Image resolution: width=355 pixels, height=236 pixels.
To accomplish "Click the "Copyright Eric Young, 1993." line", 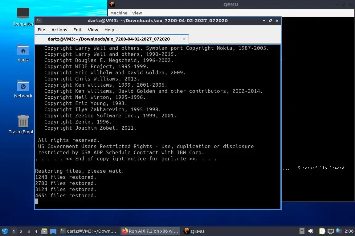I will [x=86, y=103].
